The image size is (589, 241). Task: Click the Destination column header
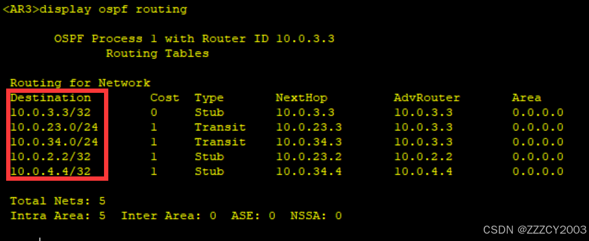pyautogui.click(x=50, y=98)
